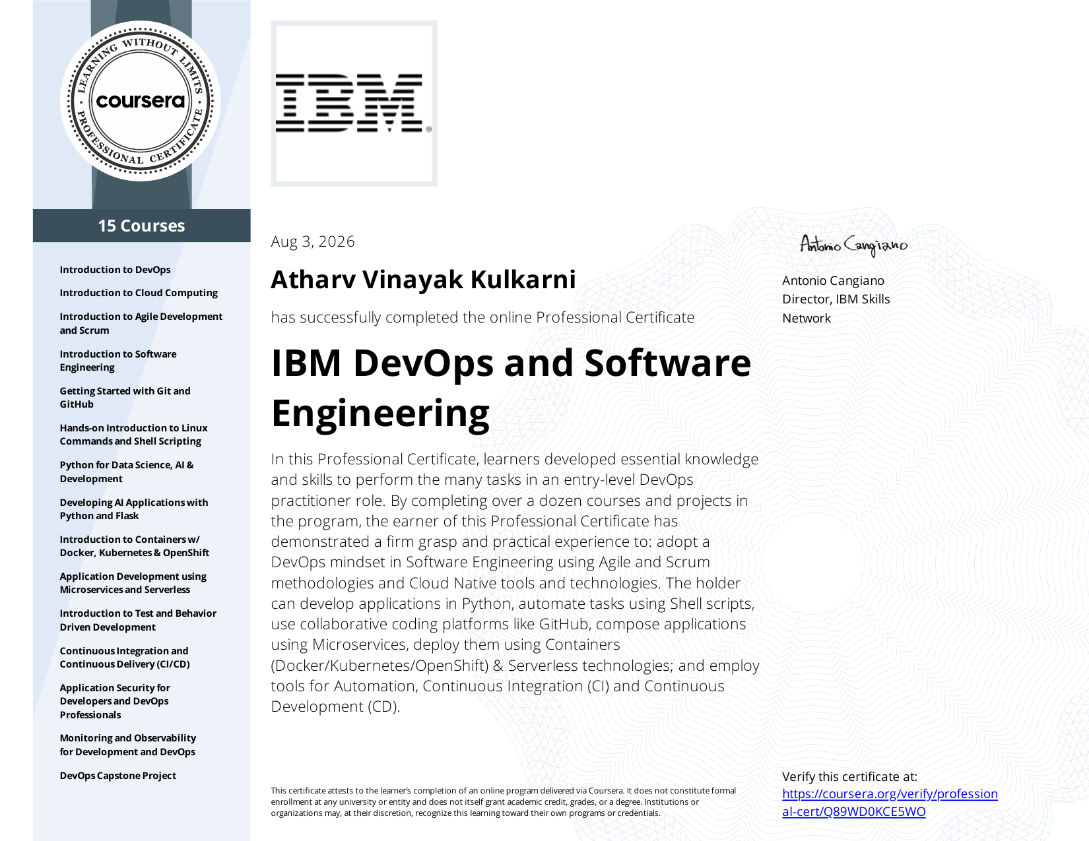Click 'Monitoring and Observability' course entry
This screenshot has height=841, width=1089.
click(x=128, y=745)
